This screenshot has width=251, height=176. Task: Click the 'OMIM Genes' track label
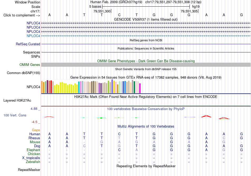30,65
